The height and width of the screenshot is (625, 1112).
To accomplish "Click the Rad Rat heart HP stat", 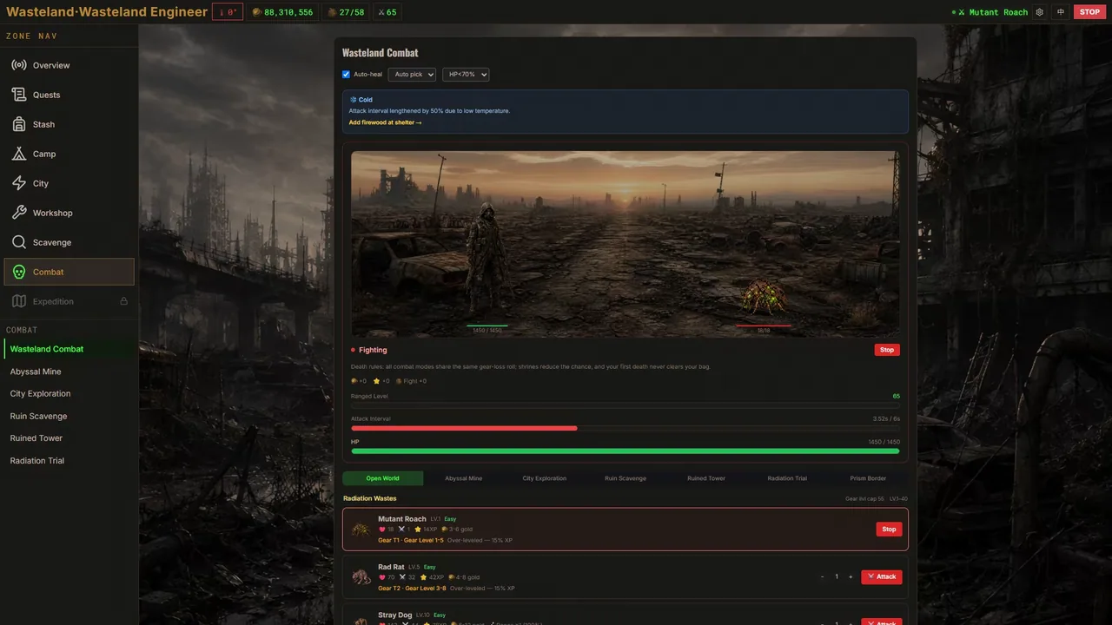I will [387, 577].
